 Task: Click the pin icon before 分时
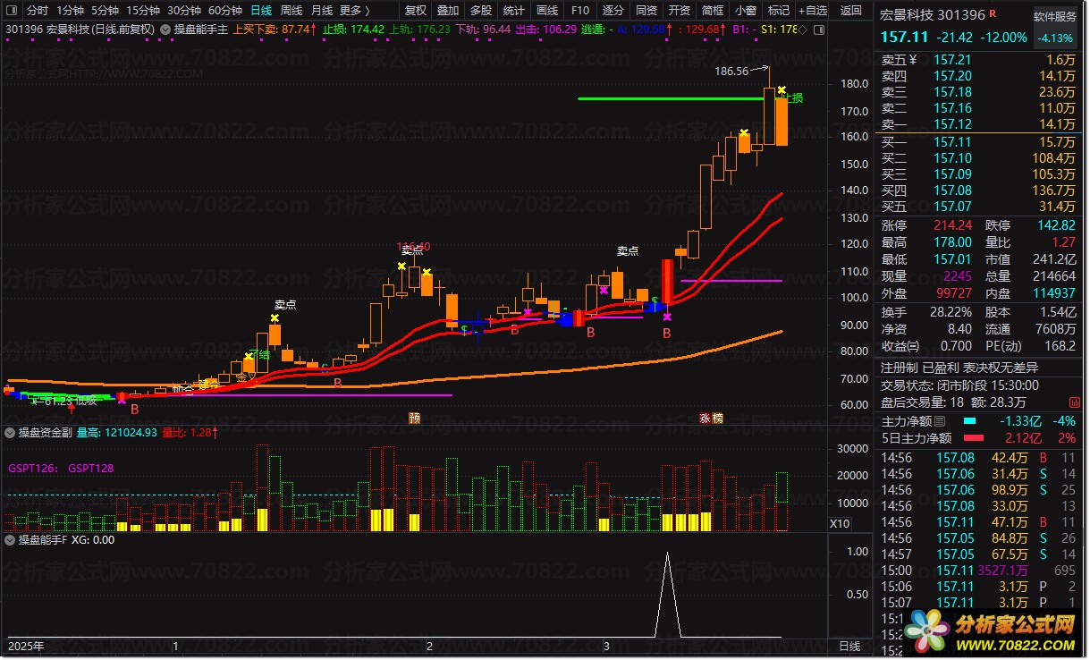pyautogui.click(x=12, y=11)
